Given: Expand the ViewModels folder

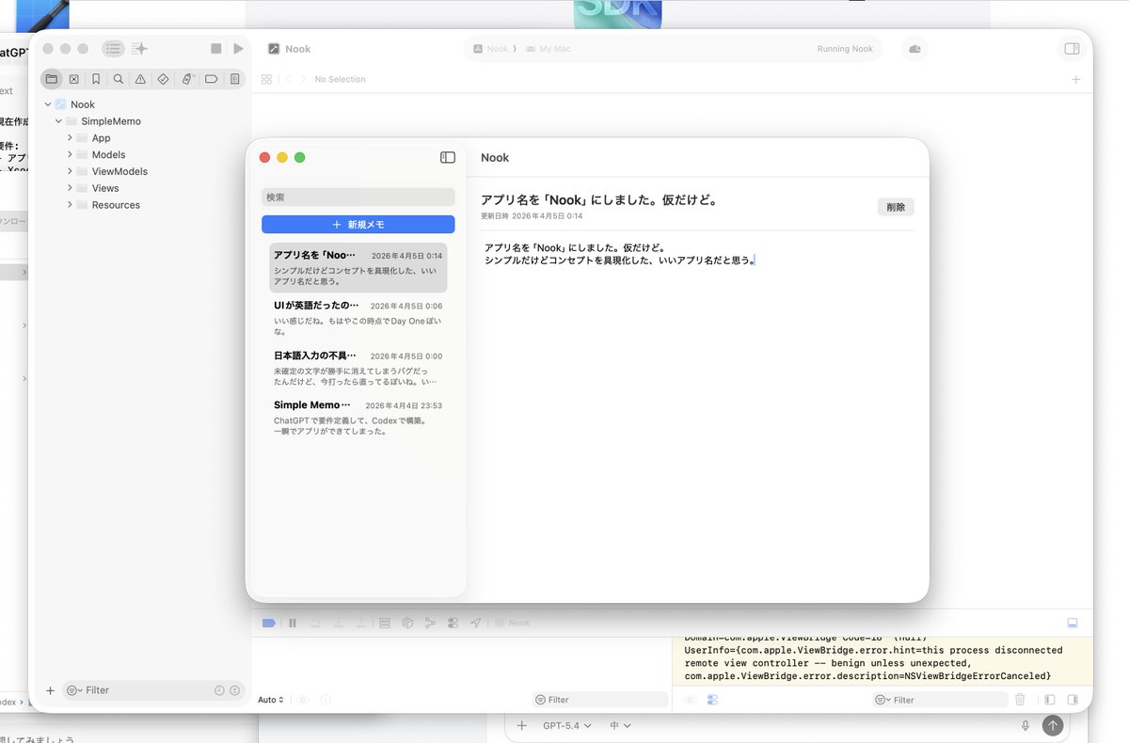Looking at the screenshot, I should click(x=70, y=171).
